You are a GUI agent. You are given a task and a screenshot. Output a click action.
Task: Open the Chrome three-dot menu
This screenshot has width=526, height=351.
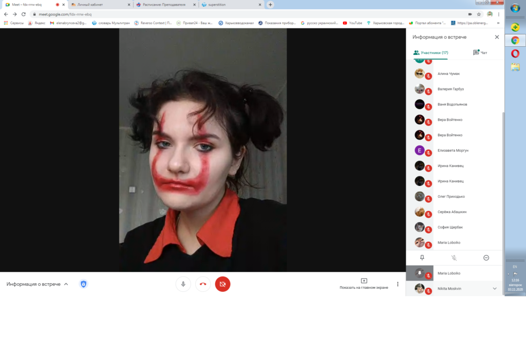coord(499,14)
